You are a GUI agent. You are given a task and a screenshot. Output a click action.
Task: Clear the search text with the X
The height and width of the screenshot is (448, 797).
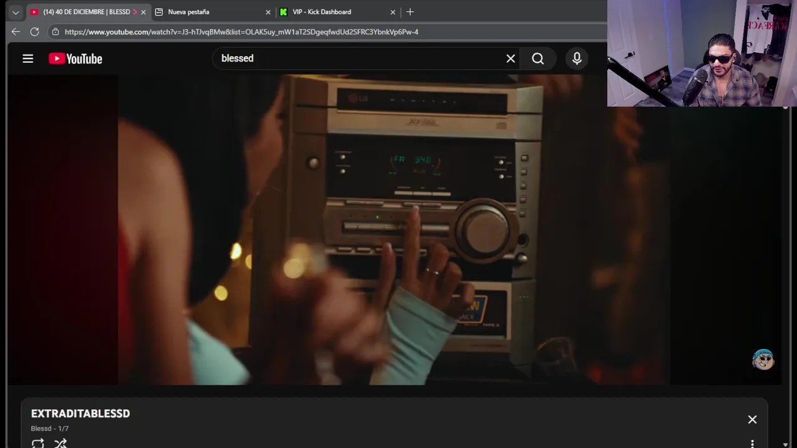click(511, 58)
